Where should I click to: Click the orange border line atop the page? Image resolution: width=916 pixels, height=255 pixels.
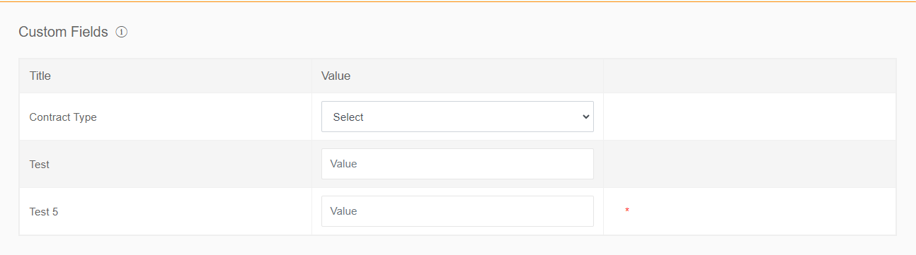(x=458, y=1)
